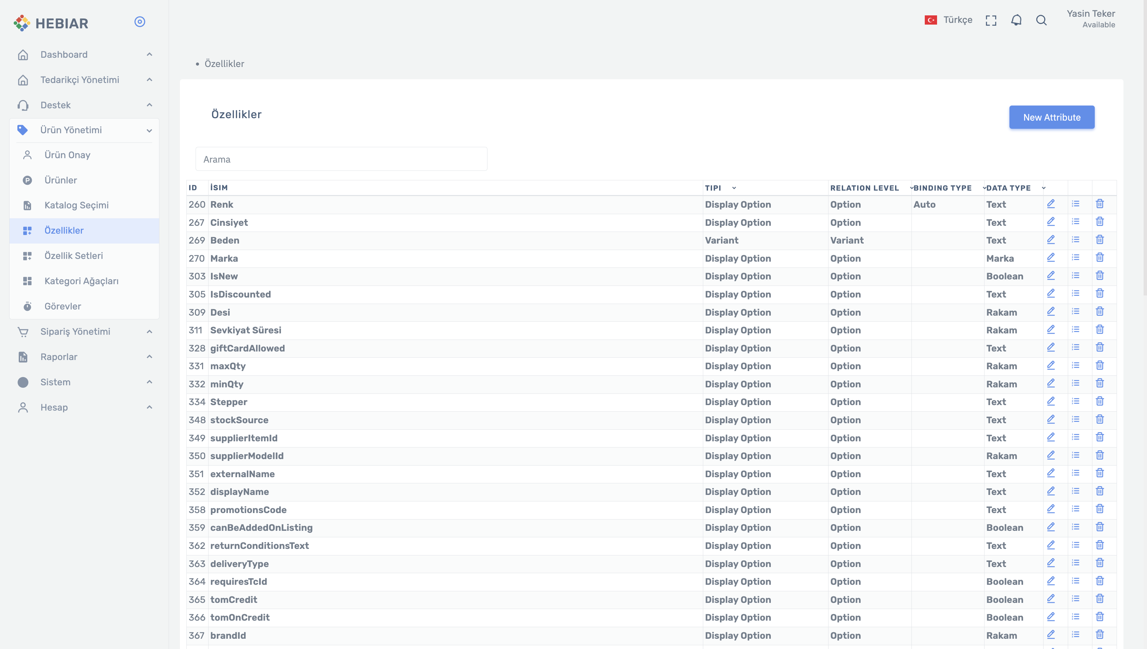The image size is (1147, 649).
Task: Delete the Renk attribute
Action: (1100, 204)
